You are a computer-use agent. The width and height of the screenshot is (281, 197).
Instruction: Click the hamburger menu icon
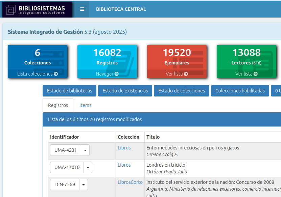(82, 9)
